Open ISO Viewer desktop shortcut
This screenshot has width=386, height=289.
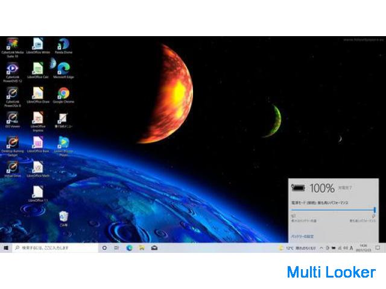(12, 118)
